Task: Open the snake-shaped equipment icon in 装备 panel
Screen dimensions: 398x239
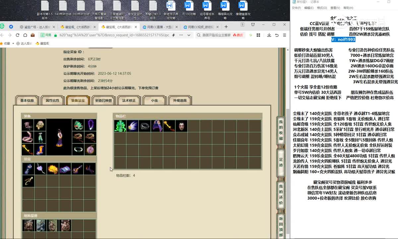Action: point(27,137)
